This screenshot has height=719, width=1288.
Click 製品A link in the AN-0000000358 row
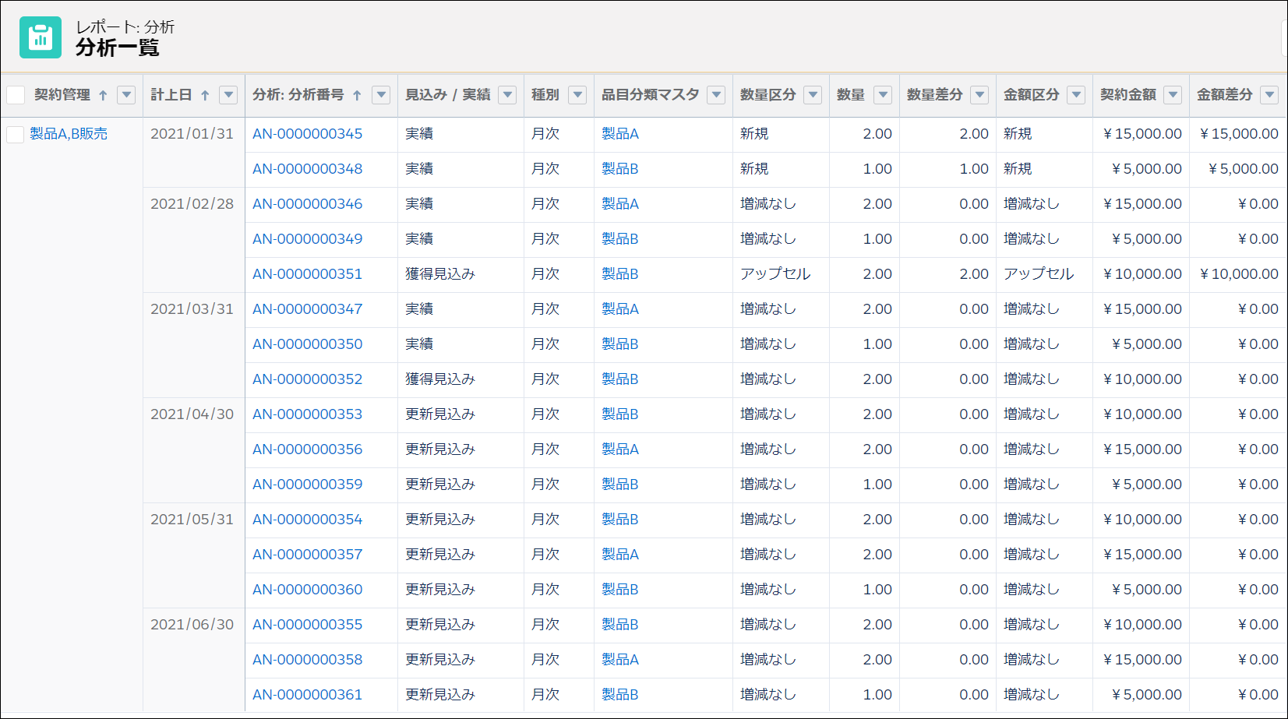619,660
